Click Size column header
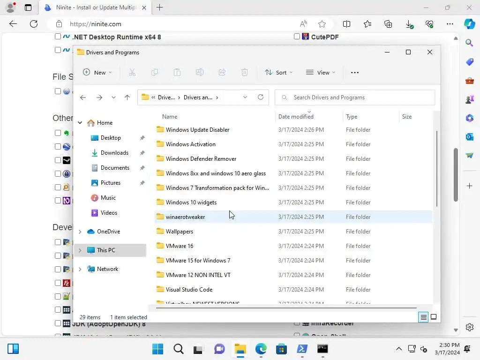The image size is (480, 360). pyautogui.click(x=407, y=117)
